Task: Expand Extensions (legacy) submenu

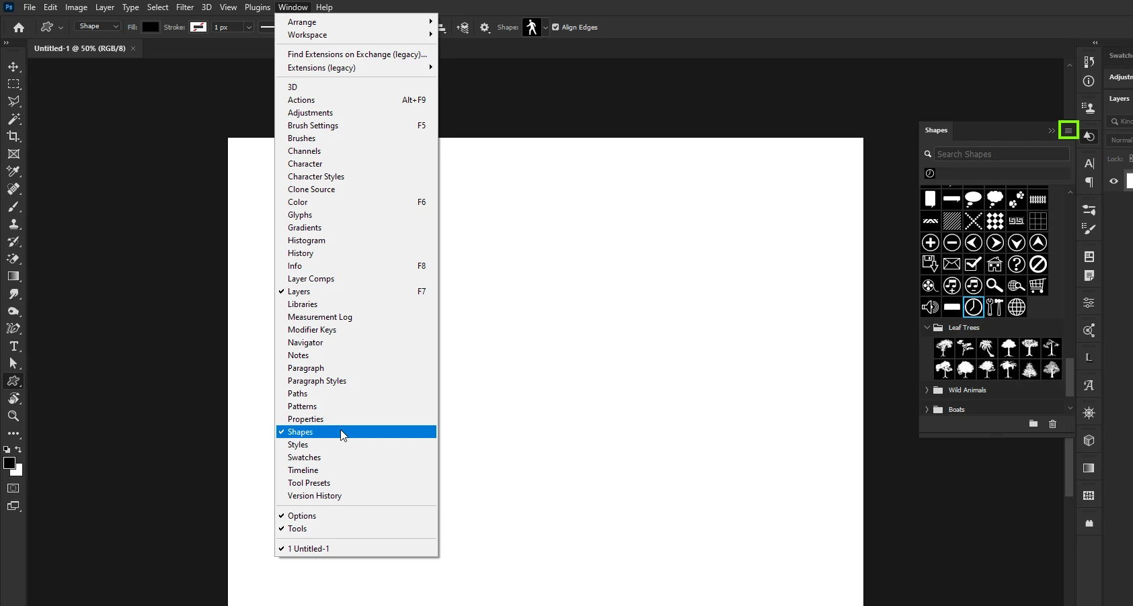Action: pyautogui.click(x=356, y=68)
